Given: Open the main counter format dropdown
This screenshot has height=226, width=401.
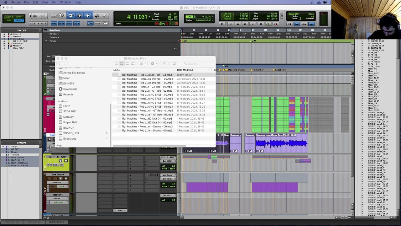Looking at the screenshot, I should 149,17.
